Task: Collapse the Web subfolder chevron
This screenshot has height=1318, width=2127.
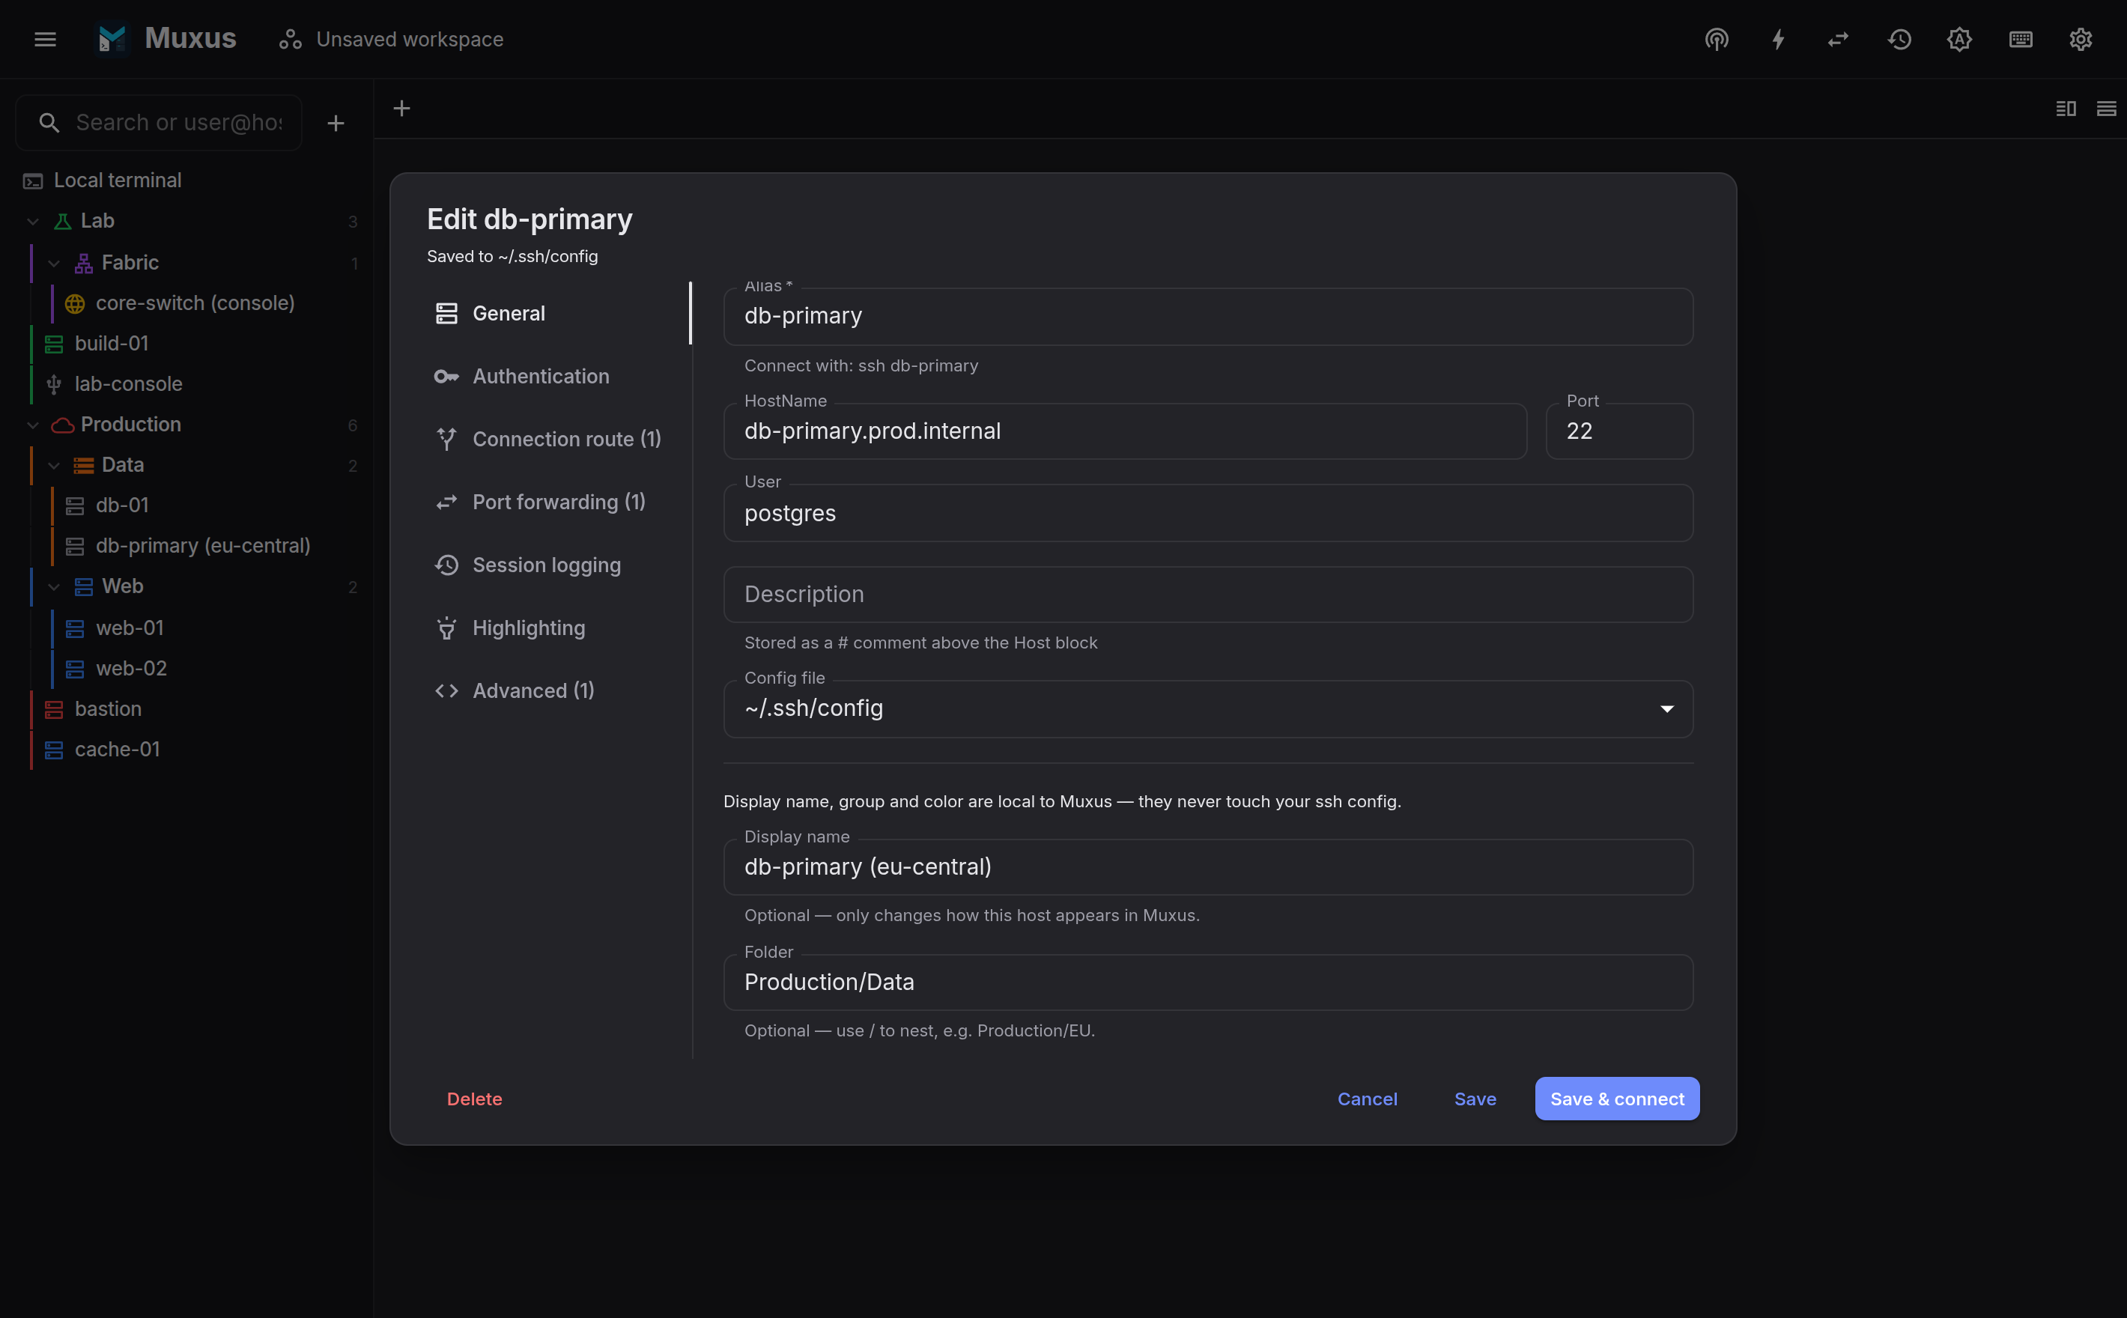Action: pos(54,586)
